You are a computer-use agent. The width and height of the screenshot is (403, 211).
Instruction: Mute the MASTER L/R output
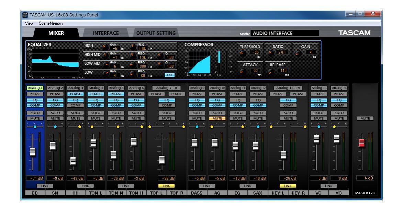coord(365,119)
